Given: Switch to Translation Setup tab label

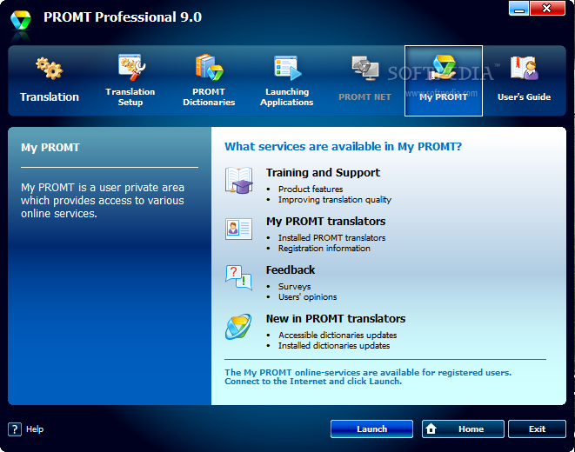Looking at the screenshot, I should [x=130, y=97].
